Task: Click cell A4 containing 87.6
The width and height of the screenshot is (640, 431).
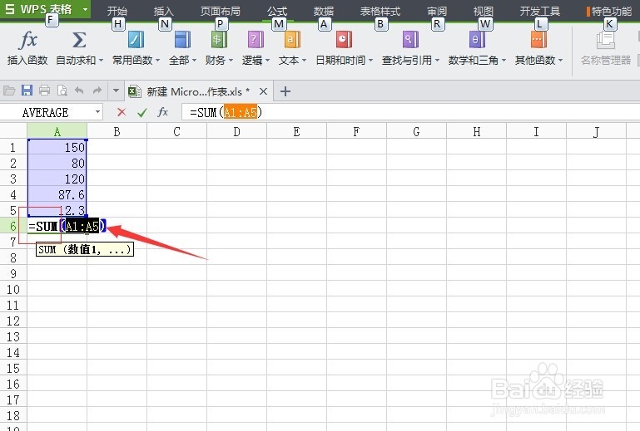Action: pos(57,194)
